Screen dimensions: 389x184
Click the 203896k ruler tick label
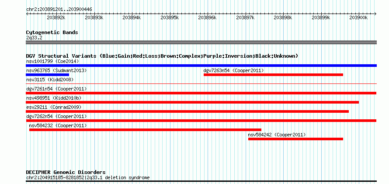pos(208,17)
